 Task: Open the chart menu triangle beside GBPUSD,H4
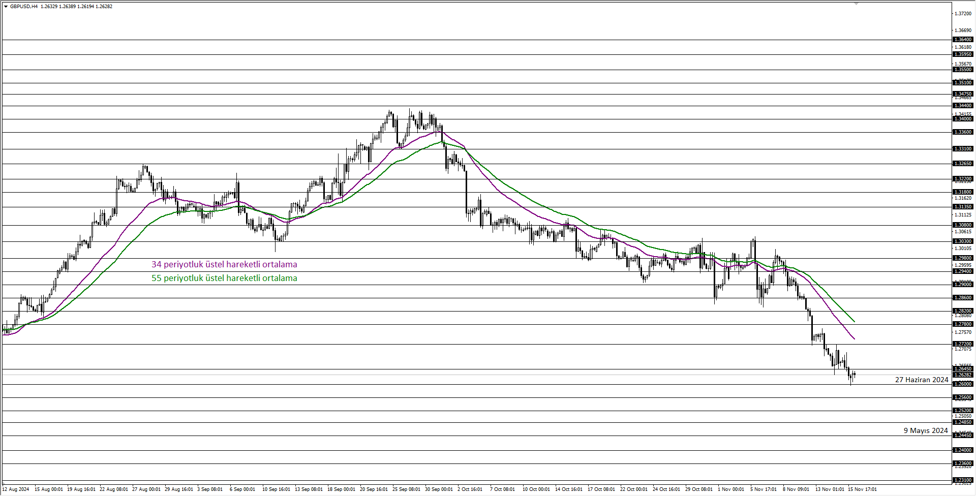click(6, 7)
